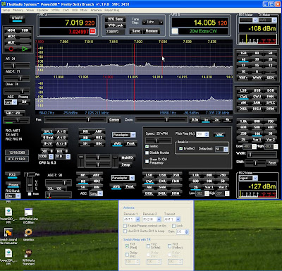Click the red TX indicator beside 7.024997
This screenshot has height=271, width=282.
click(x=92, y=31)
